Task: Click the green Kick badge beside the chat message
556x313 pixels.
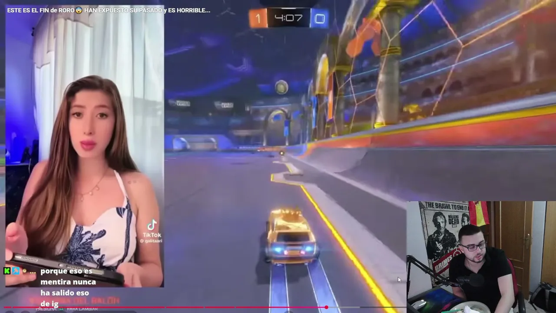Action: click(x=7, y=271)
